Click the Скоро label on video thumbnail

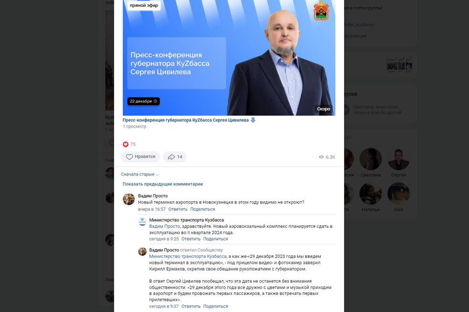coord(323,109)
